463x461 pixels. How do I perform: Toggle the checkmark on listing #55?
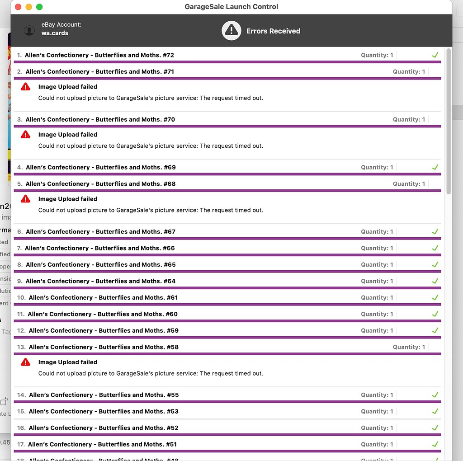[435, 395]
